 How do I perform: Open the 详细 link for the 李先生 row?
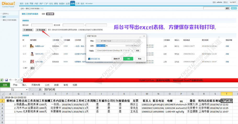pyautogui.click(x=227, y=54)
